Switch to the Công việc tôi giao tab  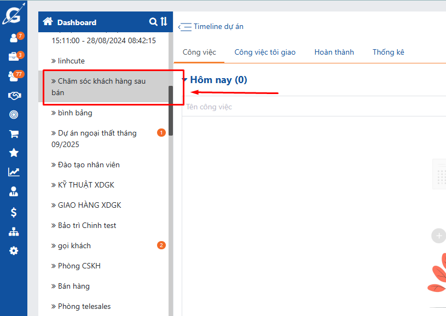(x=265, y=52)
